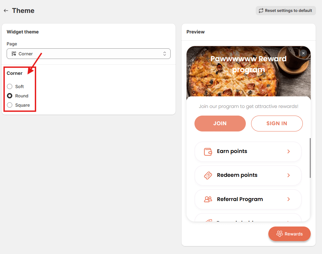The height and width of the screenshot is (254, 322).
Task: Open the Referral Program chevron
Action: 289,199
